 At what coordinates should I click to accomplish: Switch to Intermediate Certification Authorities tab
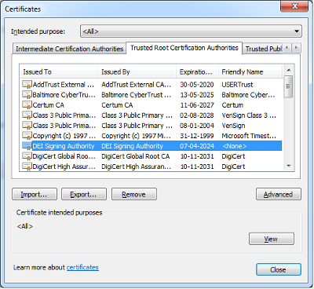[69, 49]
